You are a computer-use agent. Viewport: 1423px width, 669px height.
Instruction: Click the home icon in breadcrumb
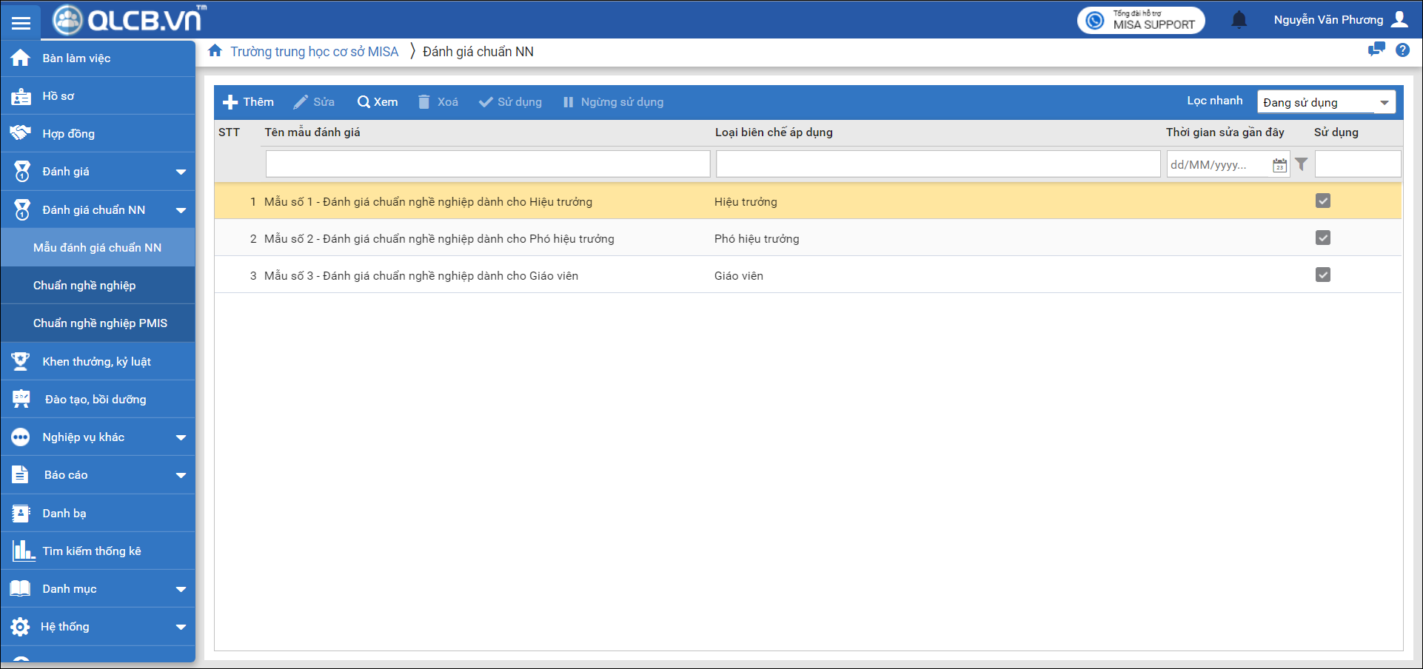[x=215, y=51]
